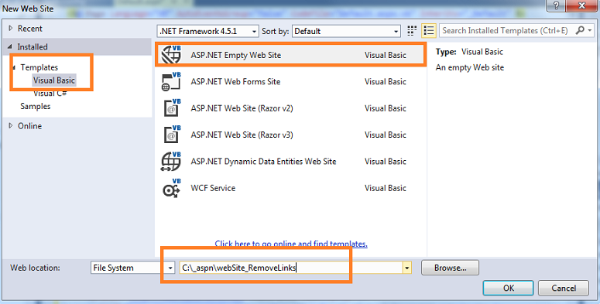This screenshot has height=304, width=600.
Task: Collapse the Installed node
Action: 10,46
